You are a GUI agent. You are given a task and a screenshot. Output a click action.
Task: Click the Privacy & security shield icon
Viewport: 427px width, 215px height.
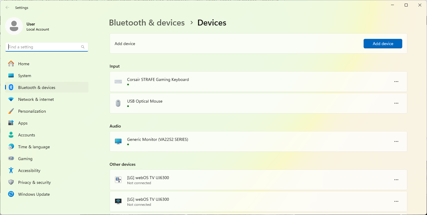click(x=11, y=182)
